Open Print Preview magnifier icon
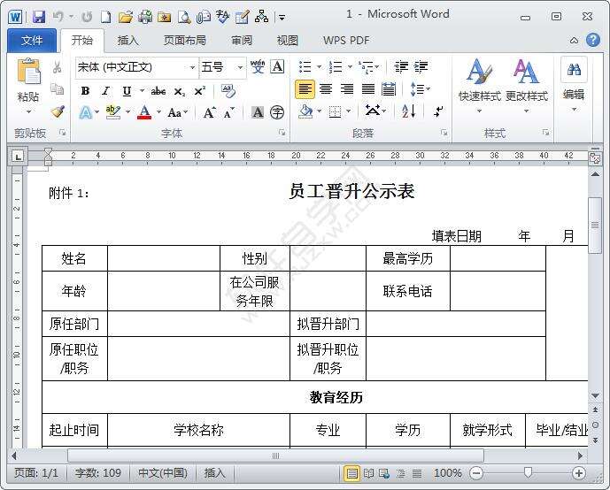The width and height of the screenshot is (610, 490). (x=183, y=17)
